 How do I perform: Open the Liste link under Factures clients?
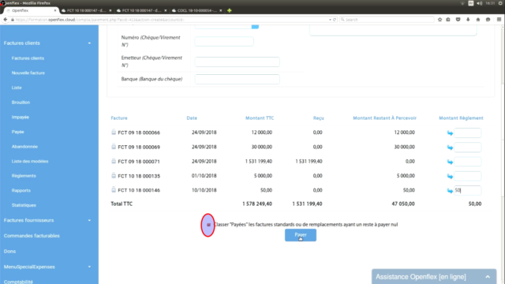tap(17, 88)
